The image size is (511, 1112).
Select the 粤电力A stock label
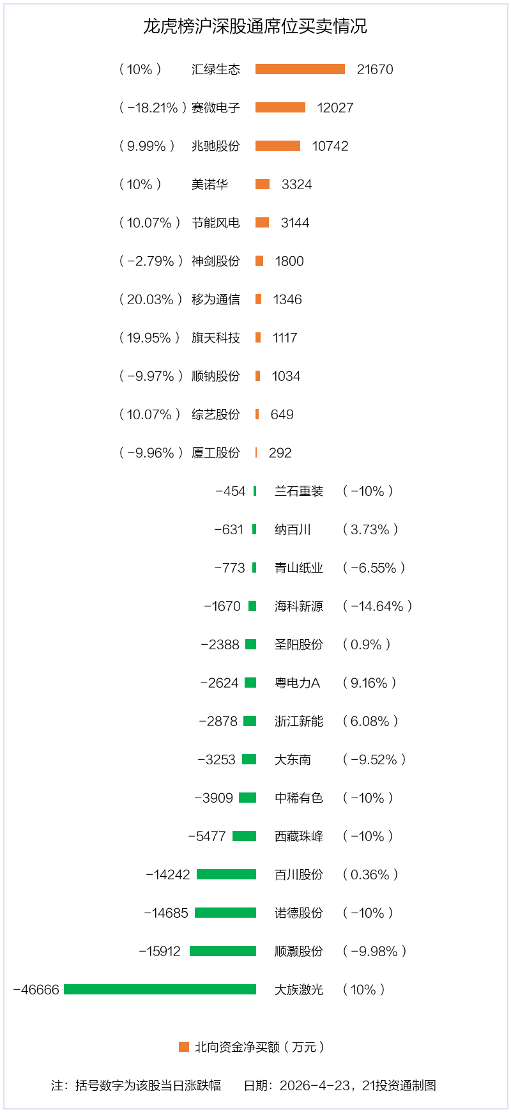pyautogui.click(x=297, y=683)
